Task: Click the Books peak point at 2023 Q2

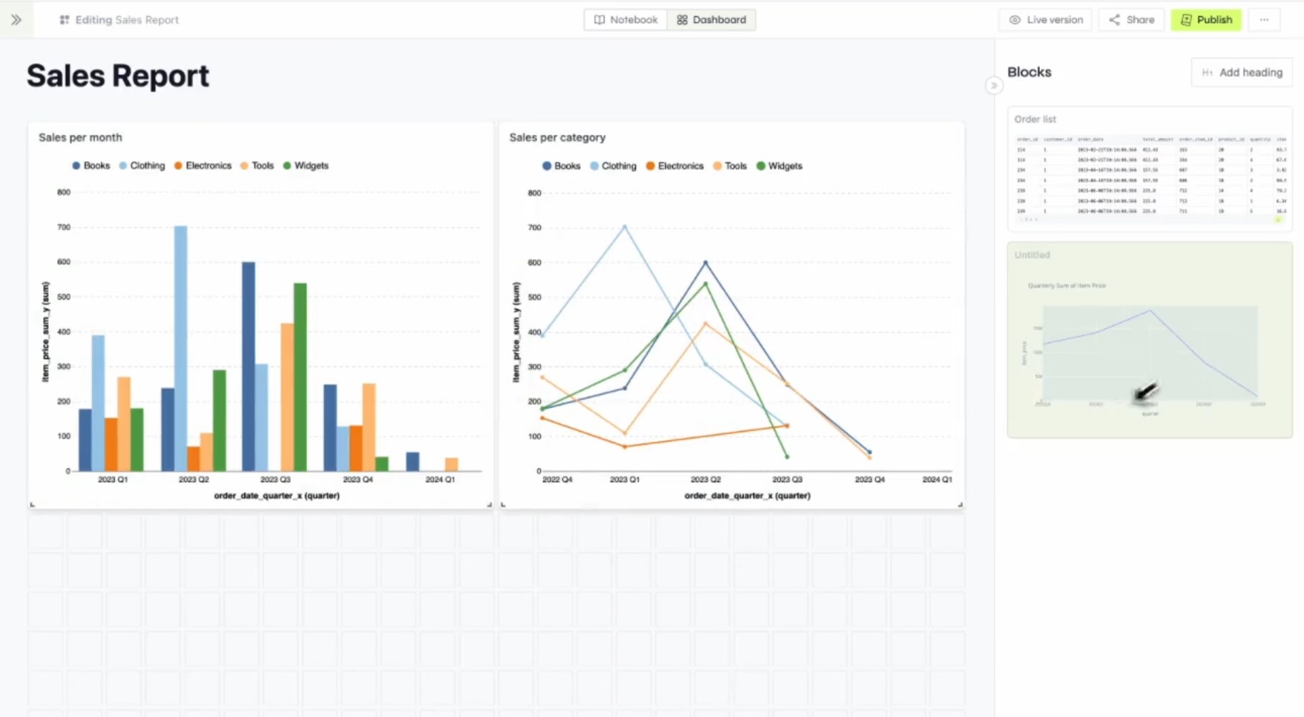Action: pos(706,262)
